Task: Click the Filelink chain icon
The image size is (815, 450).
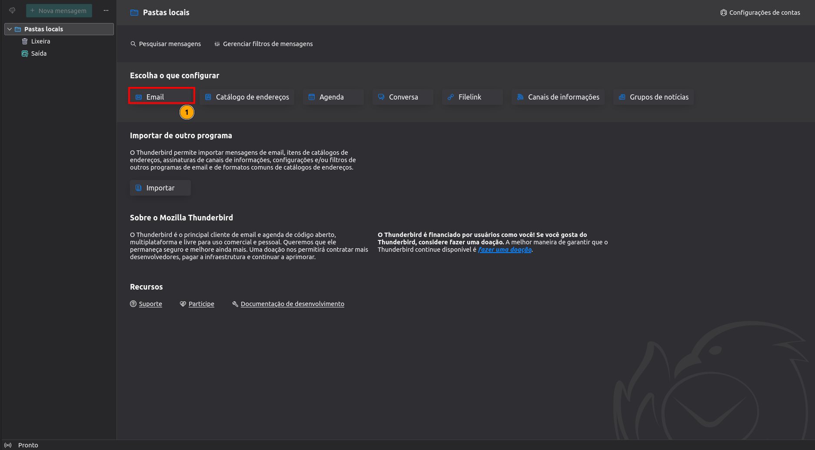Action: click(x=451, y=97)
